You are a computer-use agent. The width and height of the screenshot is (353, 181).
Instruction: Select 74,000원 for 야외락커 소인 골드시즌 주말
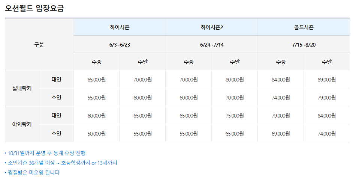pos(327,134)
